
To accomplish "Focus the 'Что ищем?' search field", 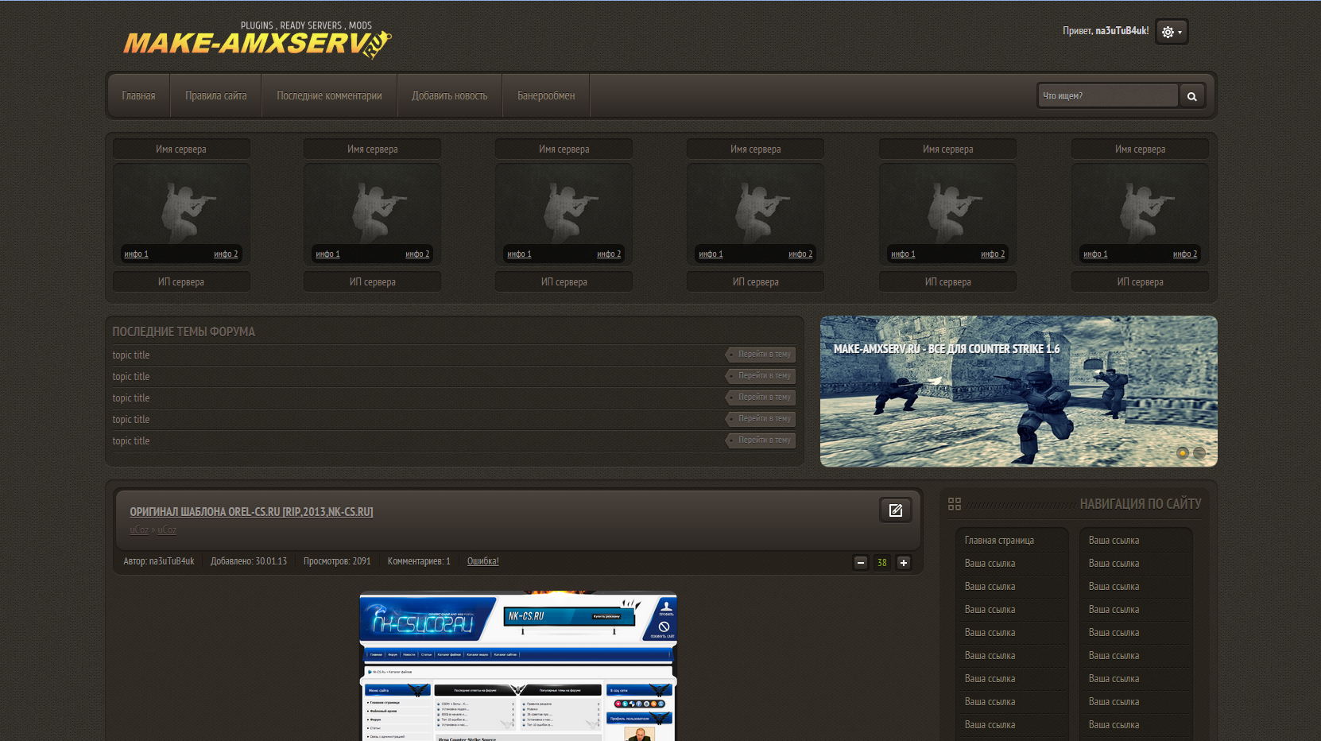I will point(1108,95).
